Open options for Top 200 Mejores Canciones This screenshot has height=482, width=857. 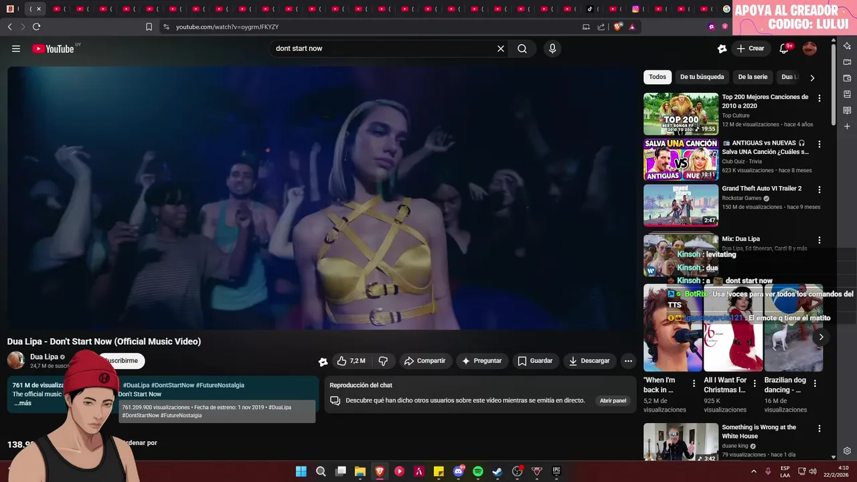(x=819, y=98)
